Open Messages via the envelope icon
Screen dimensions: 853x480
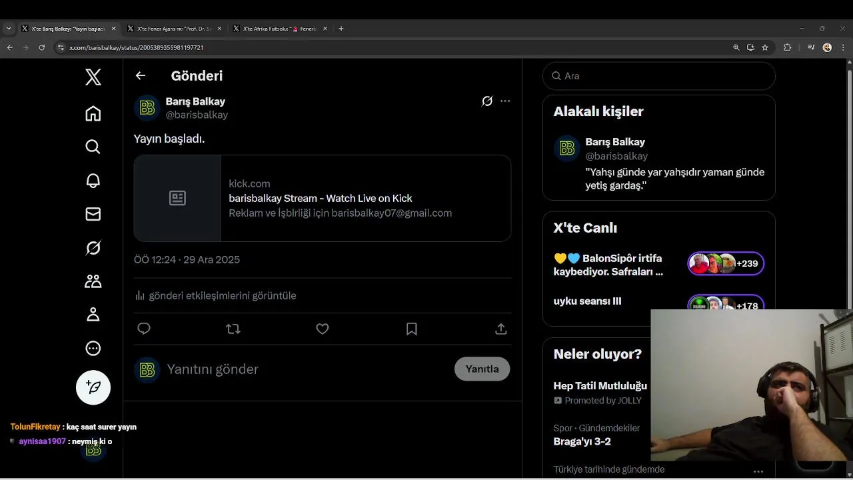(93, 214)
